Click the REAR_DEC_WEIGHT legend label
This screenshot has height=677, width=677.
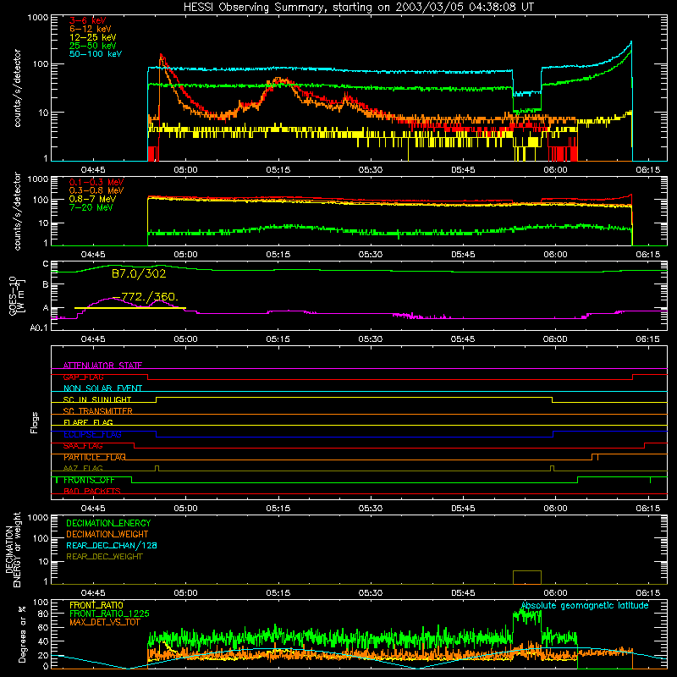(104, 557)
